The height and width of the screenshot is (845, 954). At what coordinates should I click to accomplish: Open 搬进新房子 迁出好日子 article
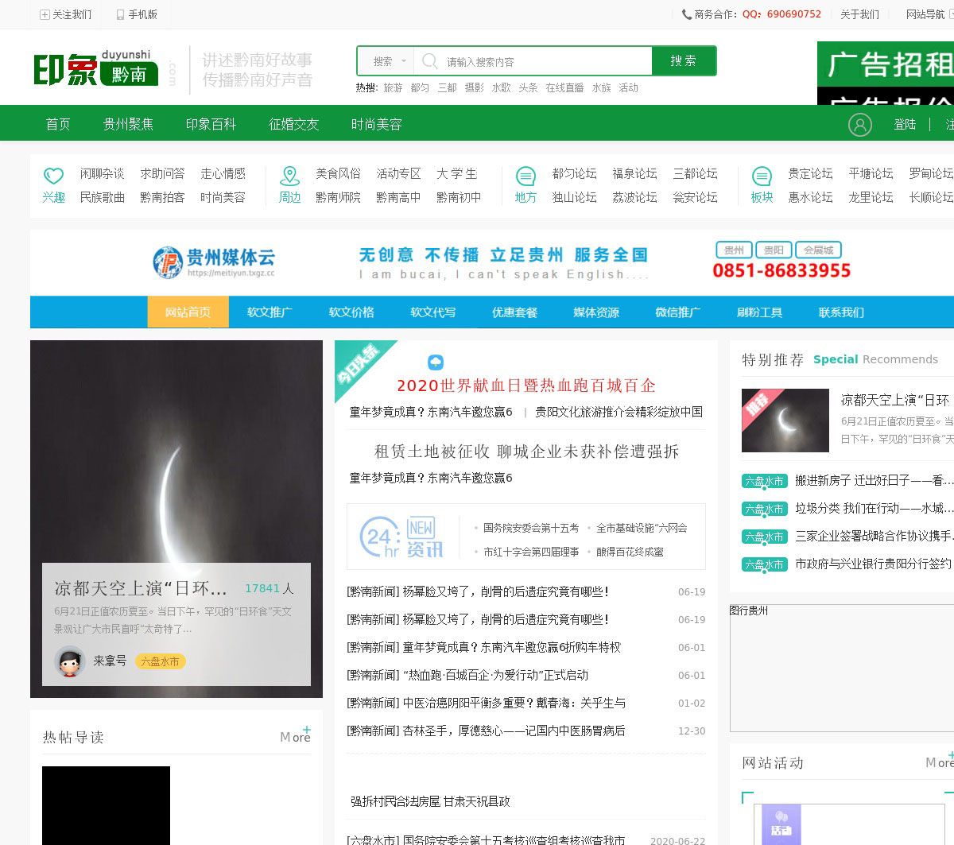[874, 480]
